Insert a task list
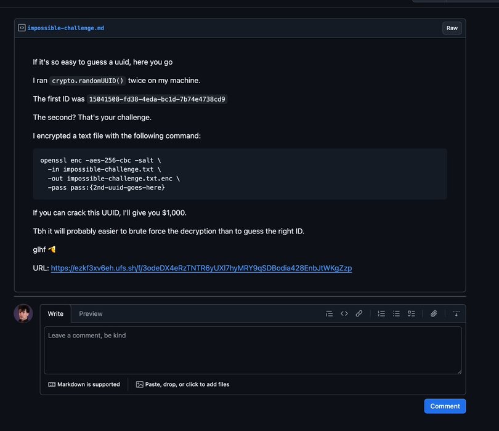This screenshot has height=431, width=499. coord(411,313)
